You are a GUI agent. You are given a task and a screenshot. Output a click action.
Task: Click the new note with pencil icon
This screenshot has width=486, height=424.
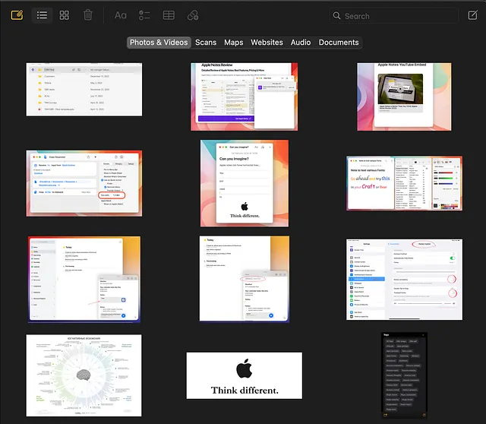[x=17, y=15]
